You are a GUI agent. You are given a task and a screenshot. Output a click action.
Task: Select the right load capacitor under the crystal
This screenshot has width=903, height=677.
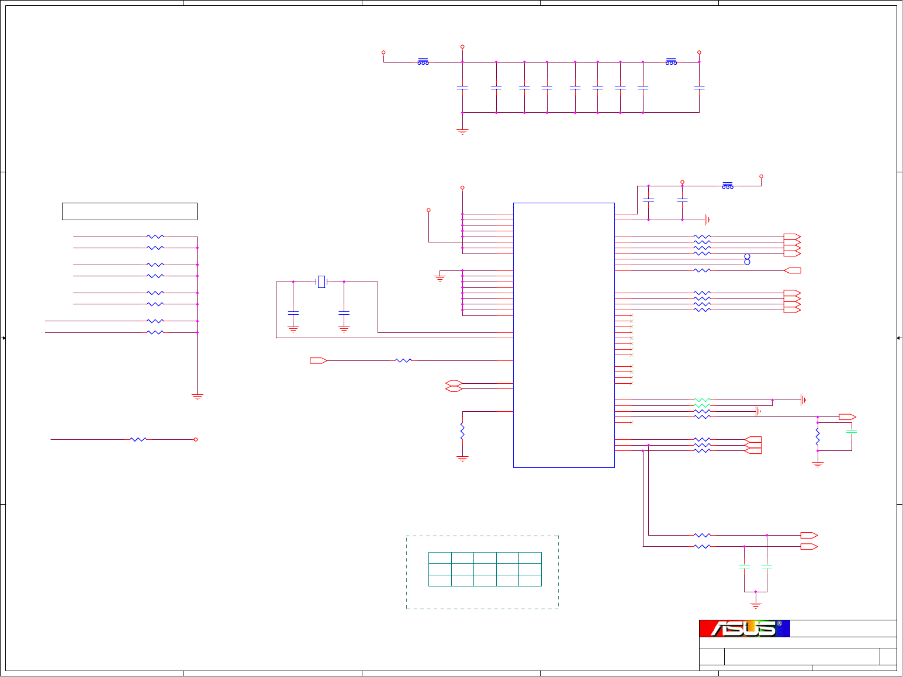[344, 314]
